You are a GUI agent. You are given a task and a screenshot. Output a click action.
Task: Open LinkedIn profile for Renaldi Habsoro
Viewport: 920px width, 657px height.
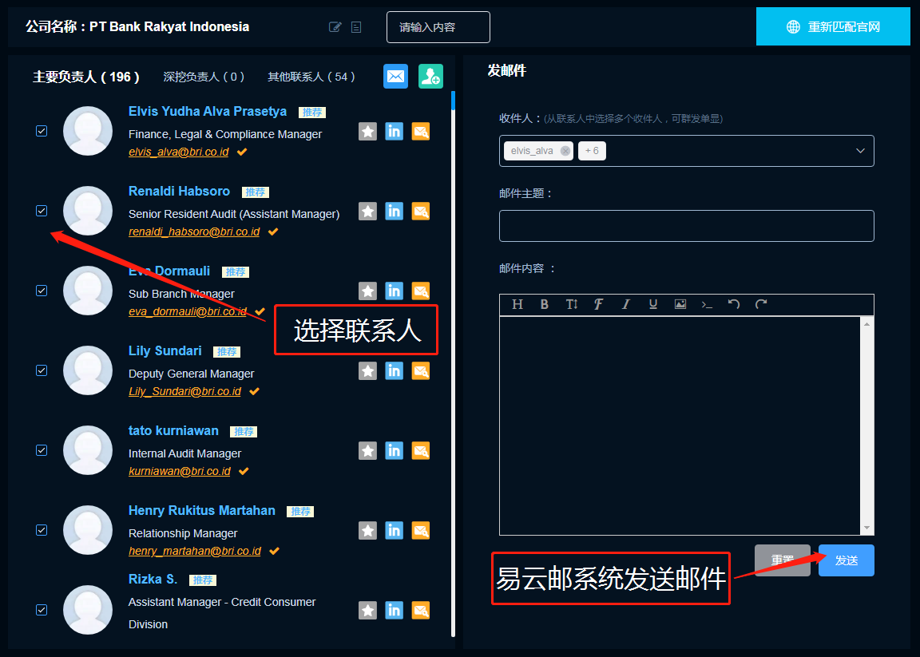[x=394, y=211]
